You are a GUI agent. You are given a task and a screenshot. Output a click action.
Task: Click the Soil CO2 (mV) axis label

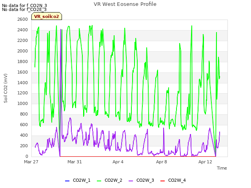tap(5, 88)
